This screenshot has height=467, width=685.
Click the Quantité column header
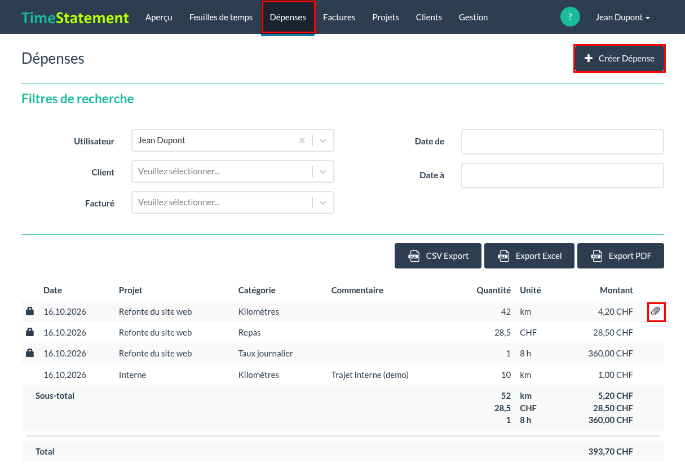[x=494, y=290]
